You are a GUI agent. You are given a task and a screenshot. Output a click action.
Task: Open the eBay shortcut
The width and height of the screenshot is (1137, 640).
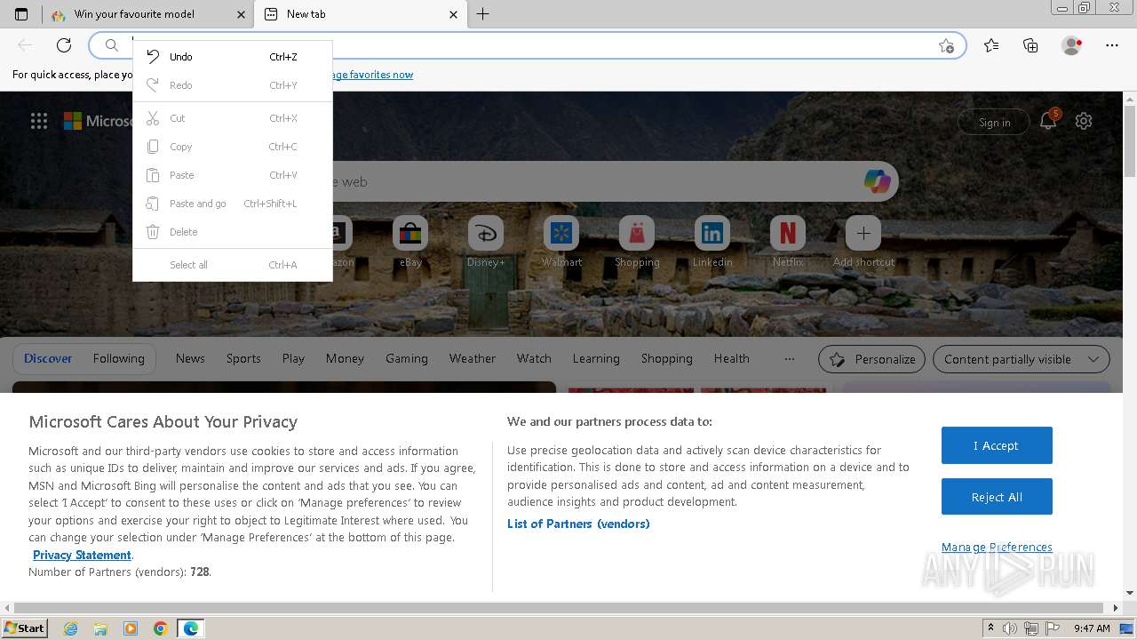[x=410, y=242]
